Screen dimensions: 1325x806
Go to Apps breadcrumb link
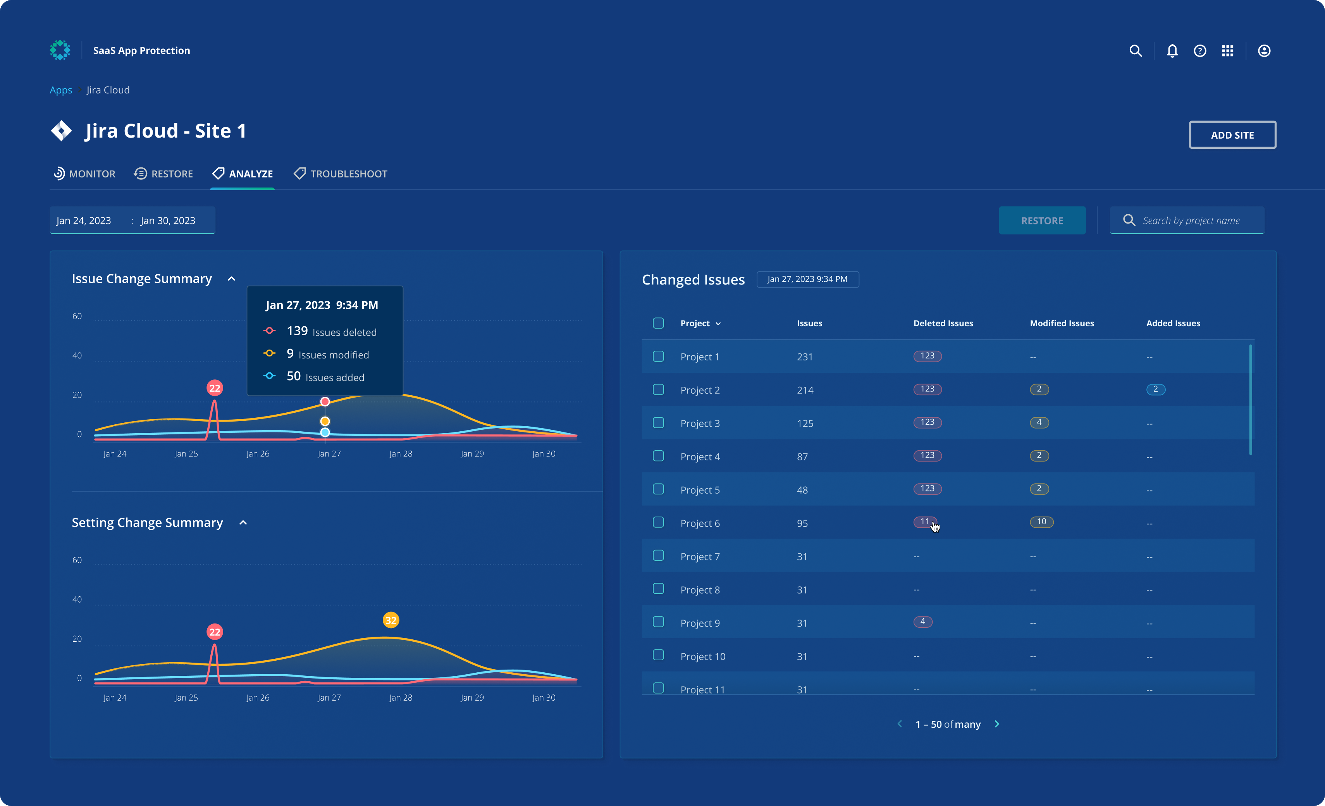coord(61,90)
